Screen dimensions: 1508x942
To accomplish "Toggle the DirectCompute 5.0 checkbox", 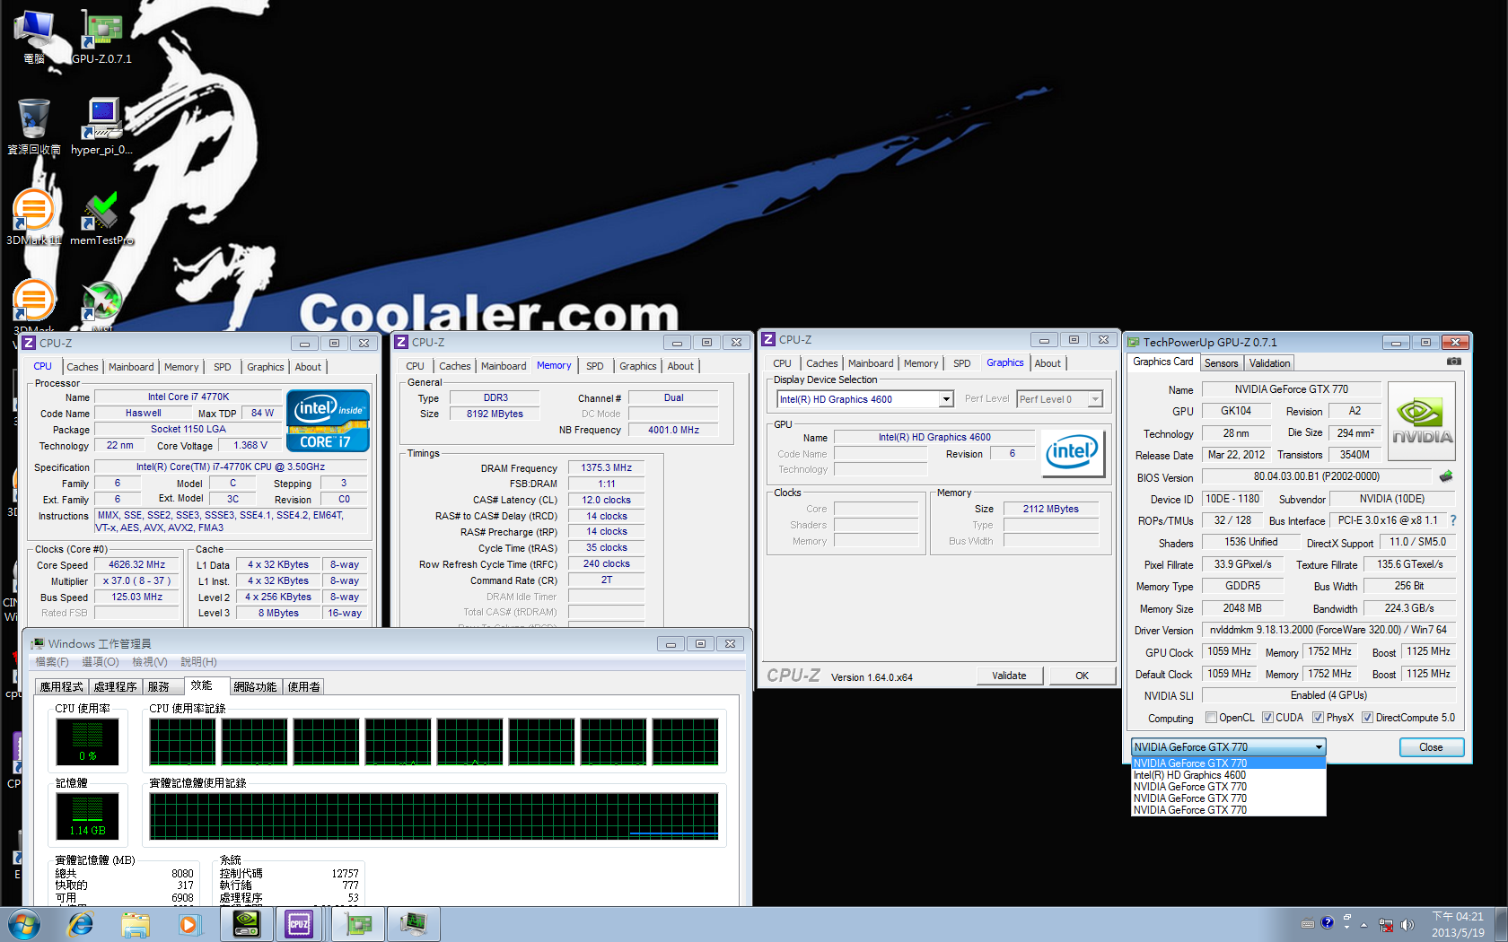I will tap(1367, 718).
